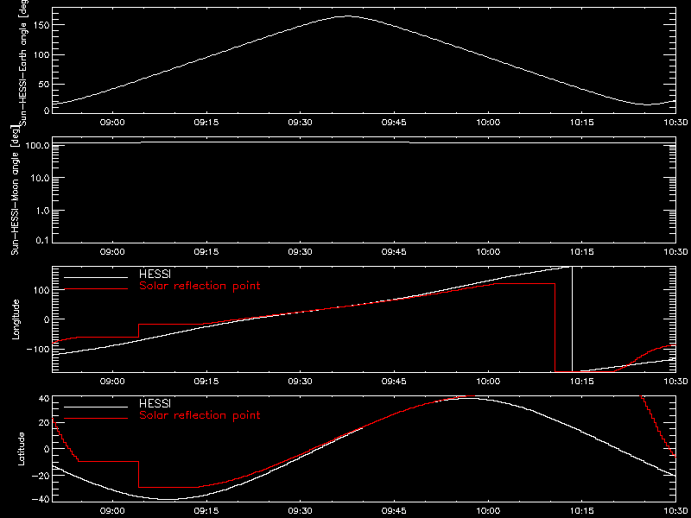Click 10:00 label under Longitude plot
The height and width of the screenshot is (518, 691).
tap(488, 381)
